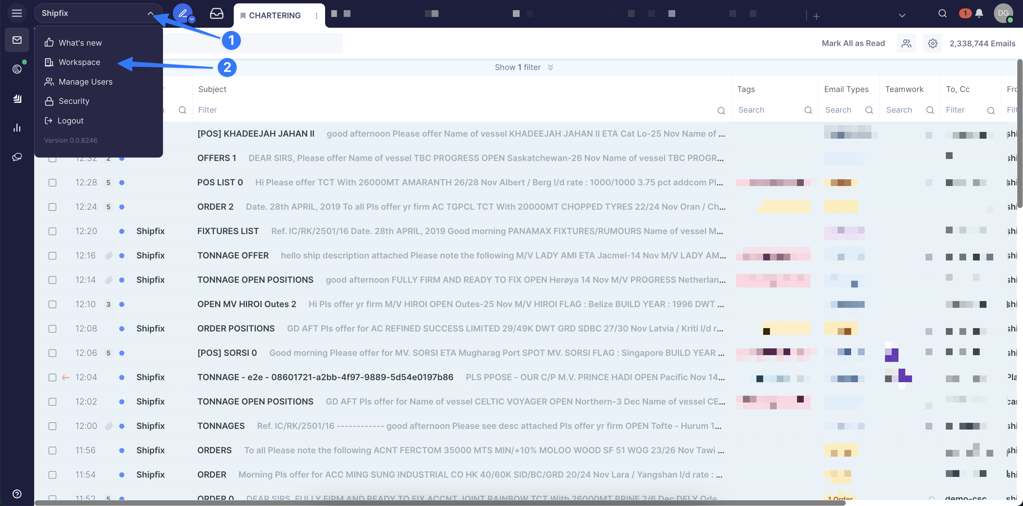Click Mark All as Read
The height and width of the screenshot is (506, 1023).
point(853,43)
